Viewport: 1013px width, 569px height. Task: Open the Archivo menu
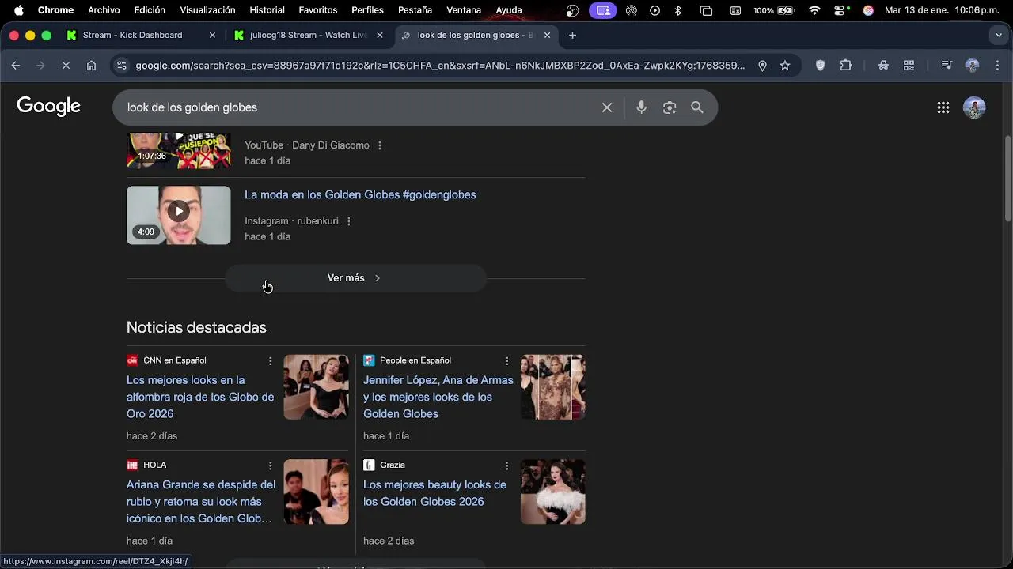(x=104, y=10)
